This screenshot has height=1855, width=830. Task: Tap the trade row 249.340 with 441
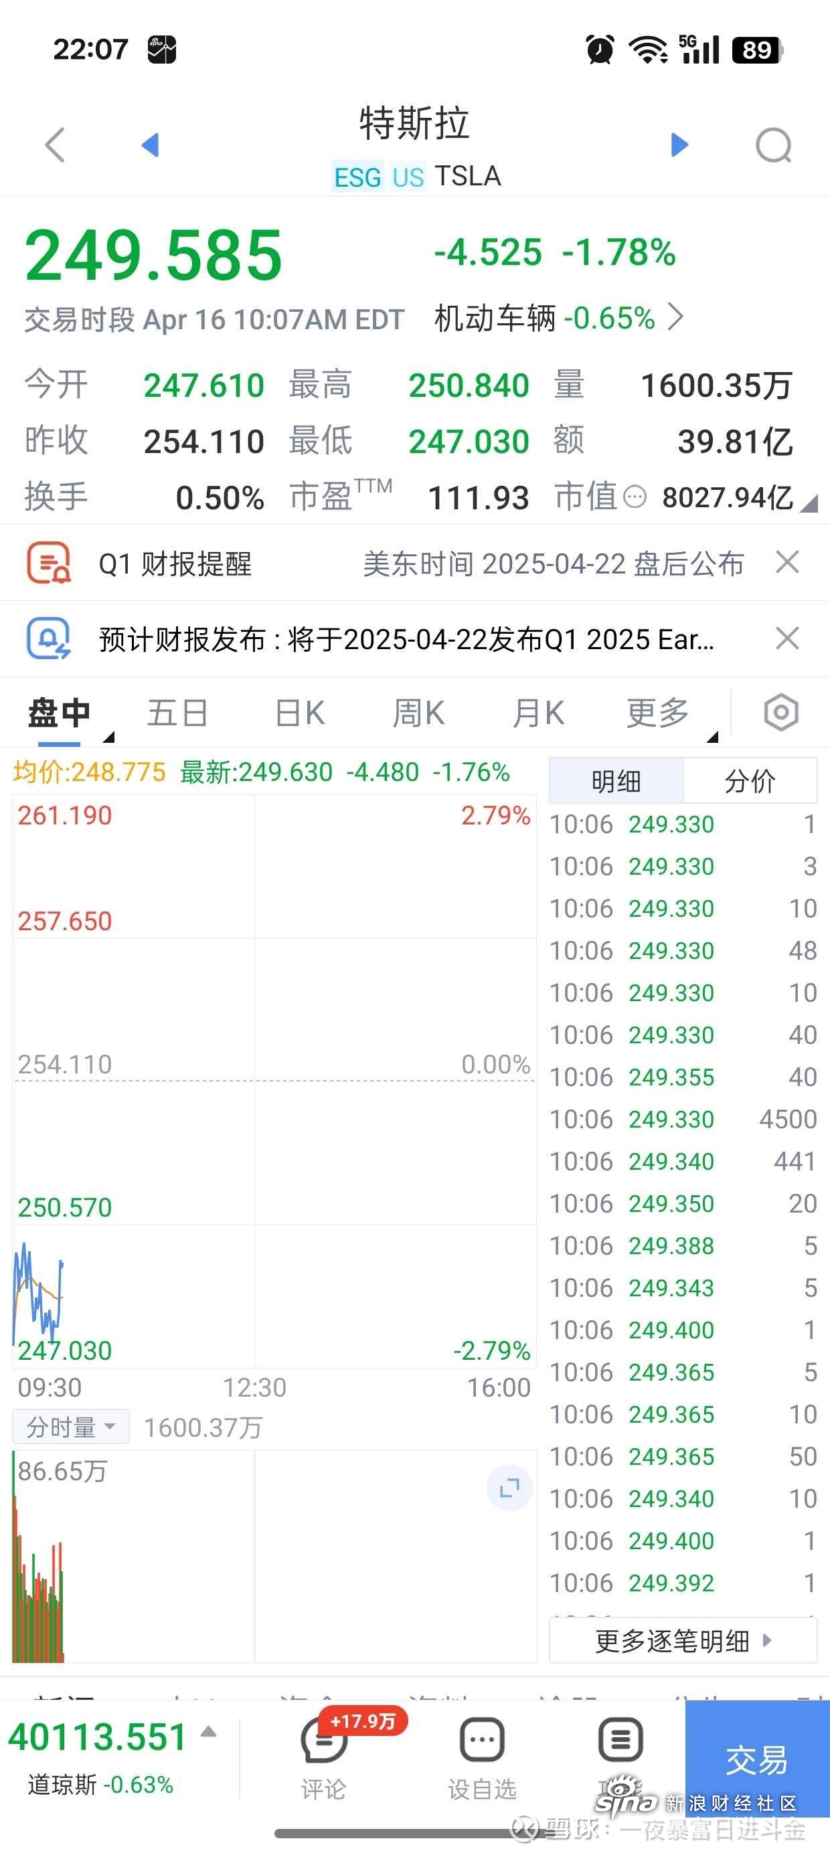click(x=683, y=1161)
